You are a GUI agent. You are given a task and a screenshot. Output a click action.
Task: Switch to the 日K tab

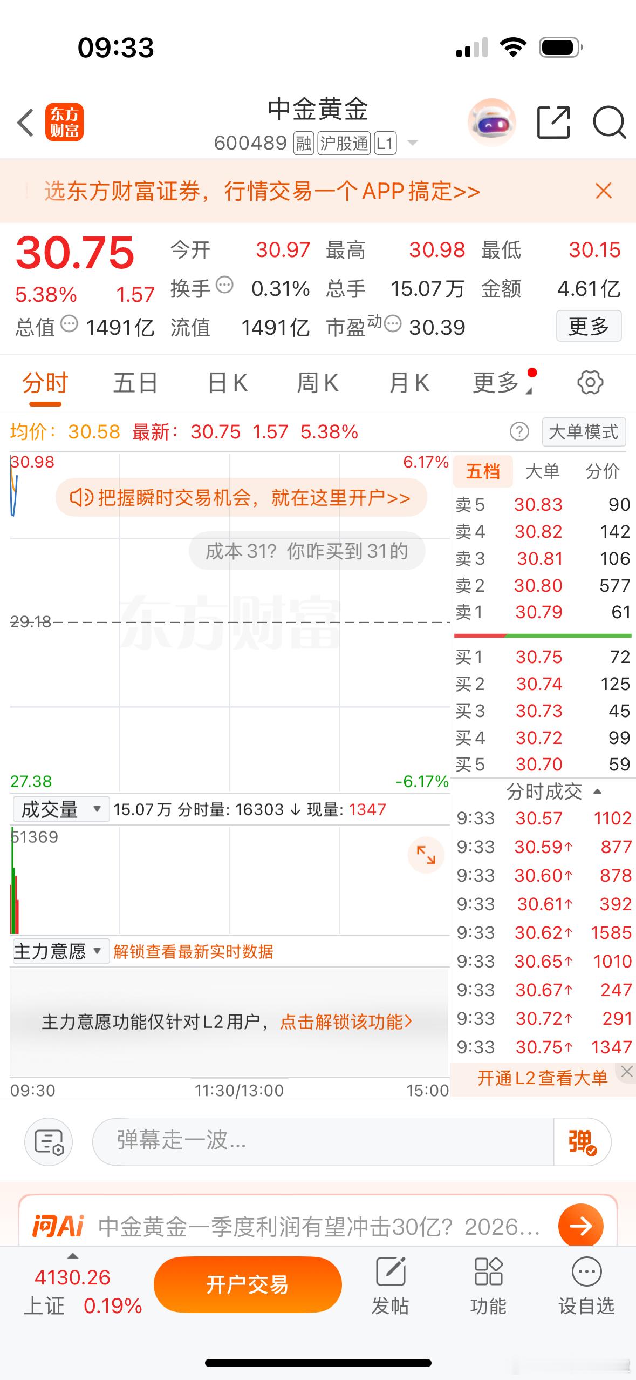coord(228,383)
